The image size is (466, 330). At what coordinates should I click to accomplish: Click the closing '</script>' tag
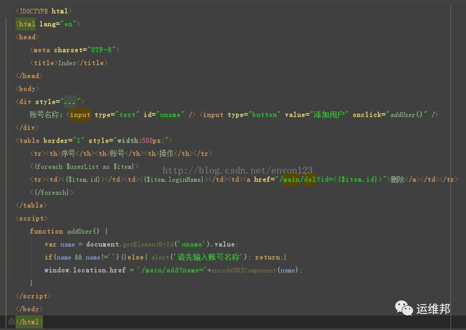33,296
